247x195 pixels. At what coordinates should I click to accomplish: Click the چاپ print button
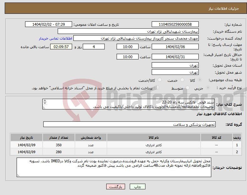pos(138,187)
